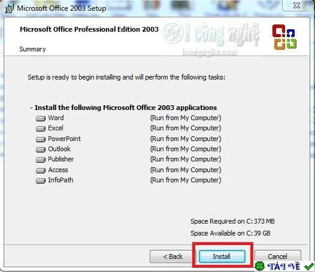
Task: Click the drive icon next to Access
Action: [41, 170]
